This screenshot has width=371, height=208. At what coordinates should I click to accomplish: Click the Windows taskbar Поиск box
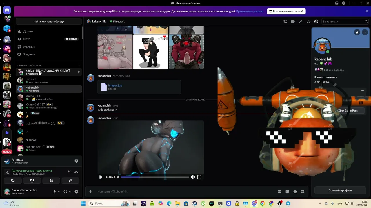110,203
